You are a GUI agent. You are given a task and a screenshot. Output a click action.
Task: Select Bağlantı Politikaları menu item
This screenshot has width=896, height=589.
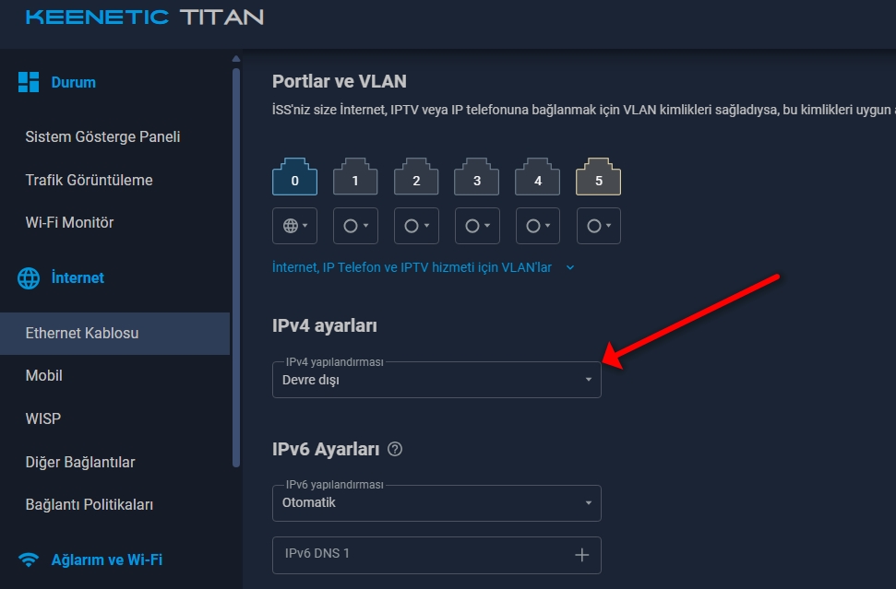[90, 504]
